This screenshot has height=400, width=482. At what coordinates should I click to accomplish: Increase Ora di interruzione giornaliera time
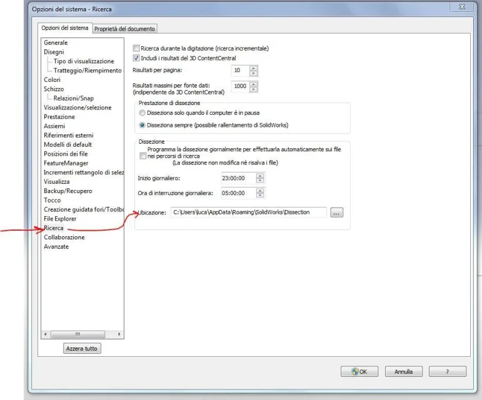[260, 191]
